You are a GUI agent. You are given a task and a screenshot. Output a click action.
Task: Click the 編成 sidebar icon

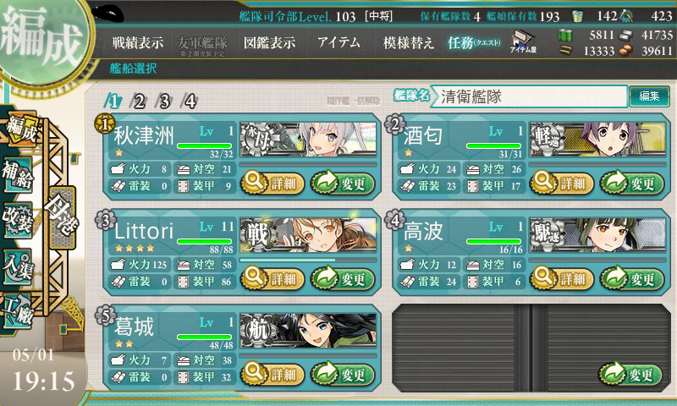[20, 129]
